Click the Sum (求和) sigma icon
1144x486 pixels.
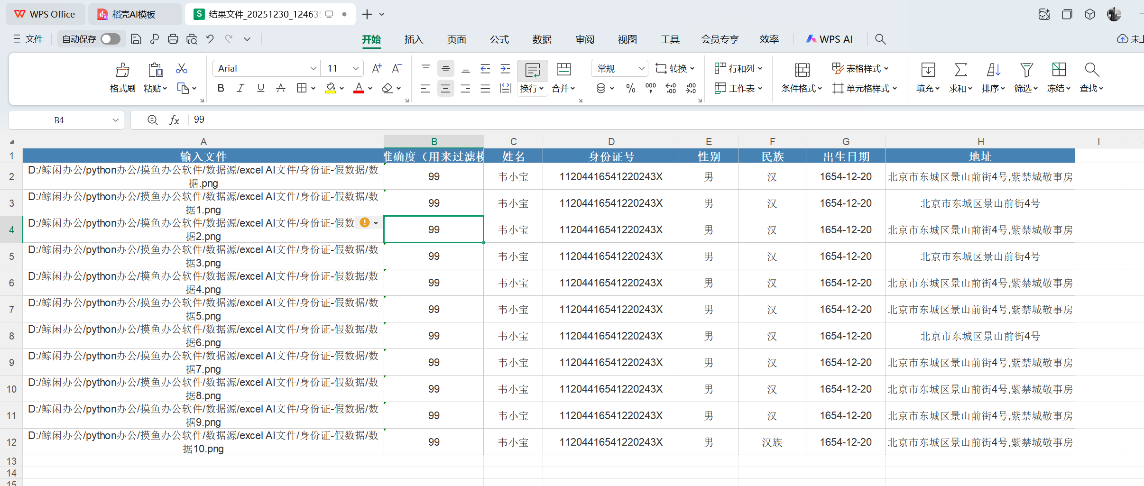(x=960, y=70)
